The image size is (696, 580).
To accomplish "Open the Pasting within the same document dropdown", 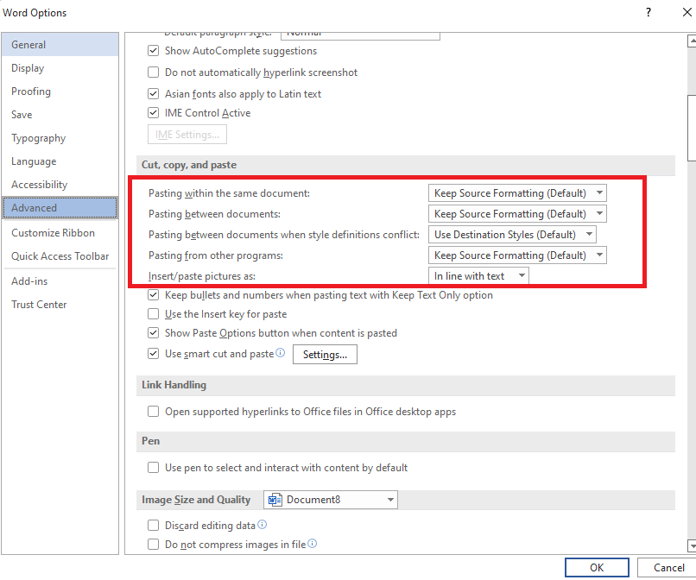I will pyautogui.click(x=600, y=192).
